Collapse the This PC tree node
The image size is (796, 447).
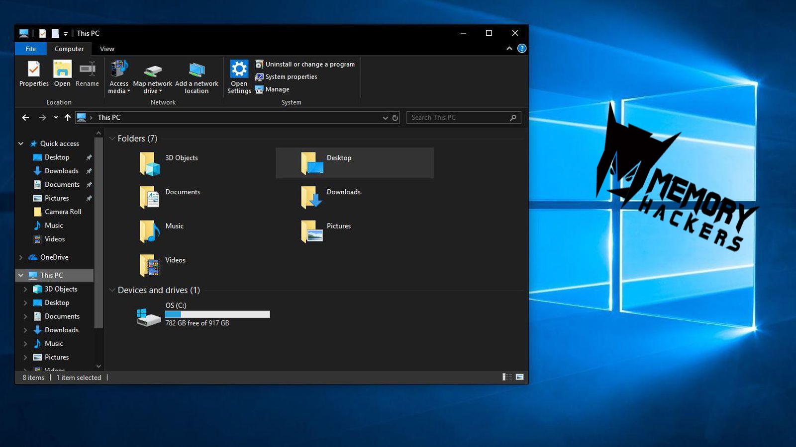tap(21, 275)
